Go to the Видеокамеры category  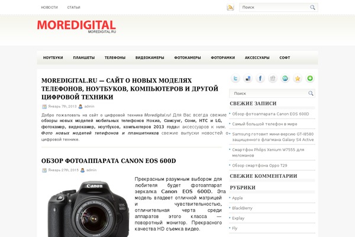[150, 57]
